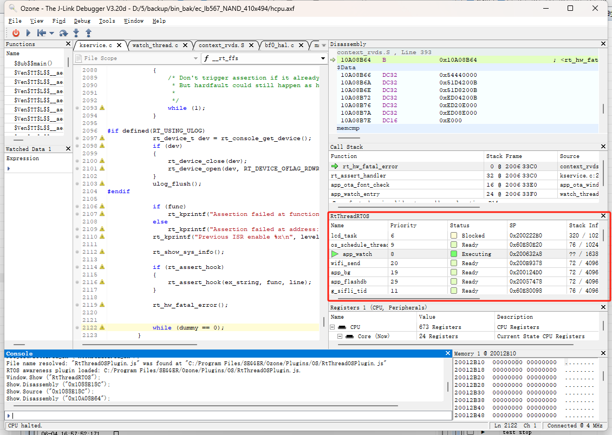
Task: Toggle breakpoint on line 2119
Action: [x=77, y=305]
